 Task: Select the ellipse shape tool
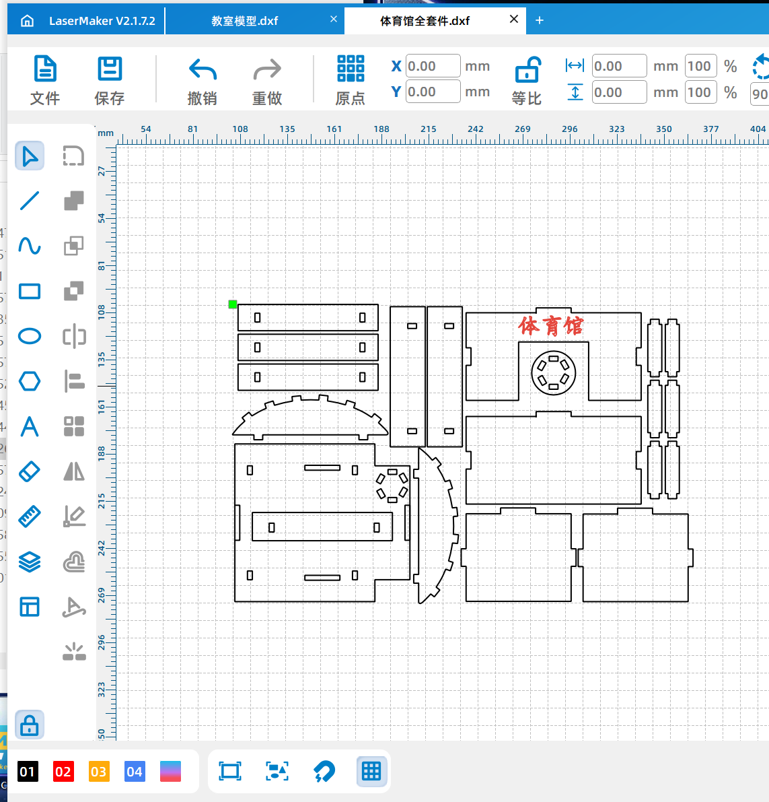click(x=30, y=336)
